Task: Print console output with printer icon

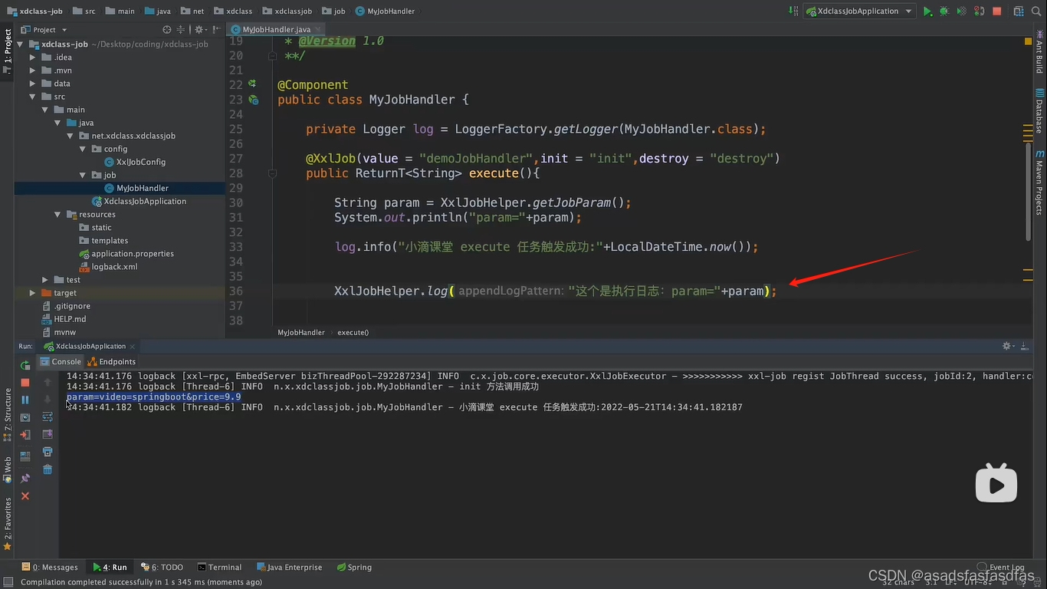Action: [x=48, y=452]
